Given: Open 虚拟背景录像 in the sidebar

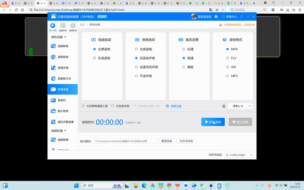Looking at the screenshot, I should [62, 122].
